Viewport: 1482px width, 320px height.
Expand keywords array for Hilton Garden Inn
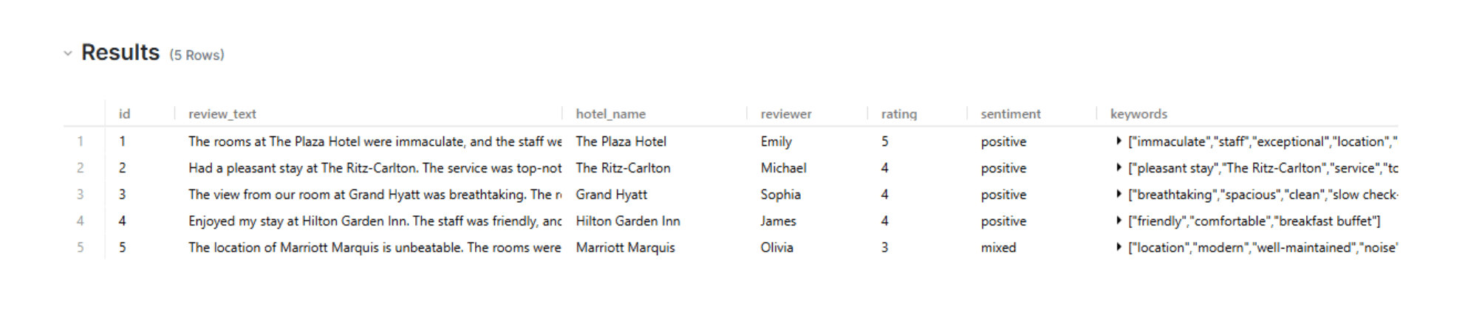1119,220
